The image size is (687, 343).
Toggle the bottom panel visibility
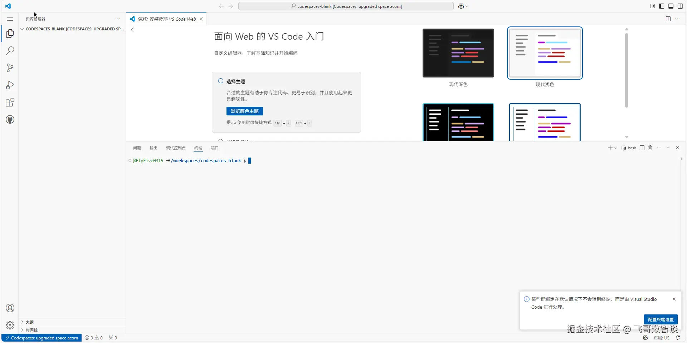coord(671,6)
